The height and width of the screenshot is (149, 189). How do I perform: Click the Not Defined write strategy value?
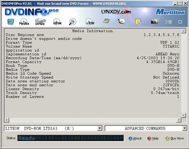[166, 77]
